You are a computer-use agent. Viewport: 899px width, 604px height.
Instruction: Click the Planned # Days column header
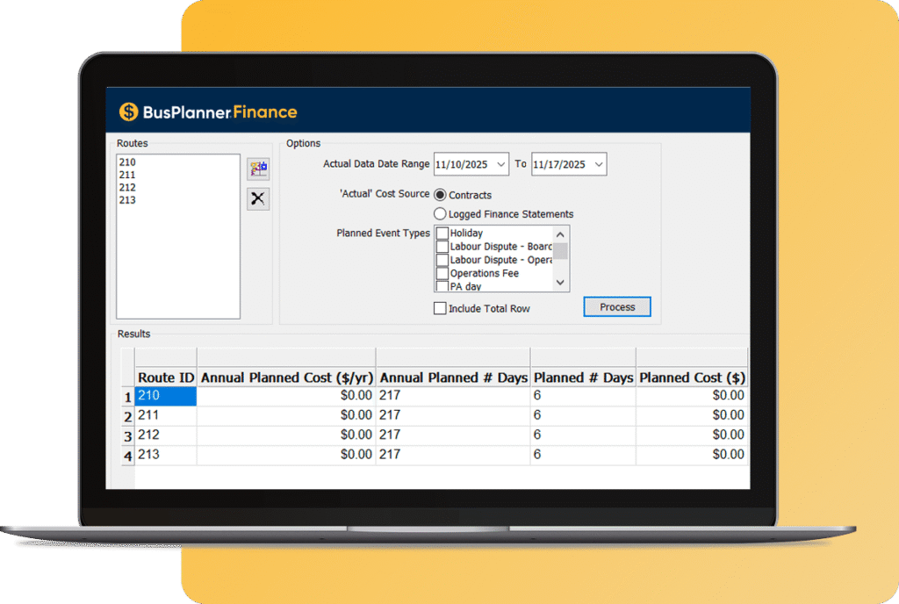pyautogui.click(x=583, y=377)
